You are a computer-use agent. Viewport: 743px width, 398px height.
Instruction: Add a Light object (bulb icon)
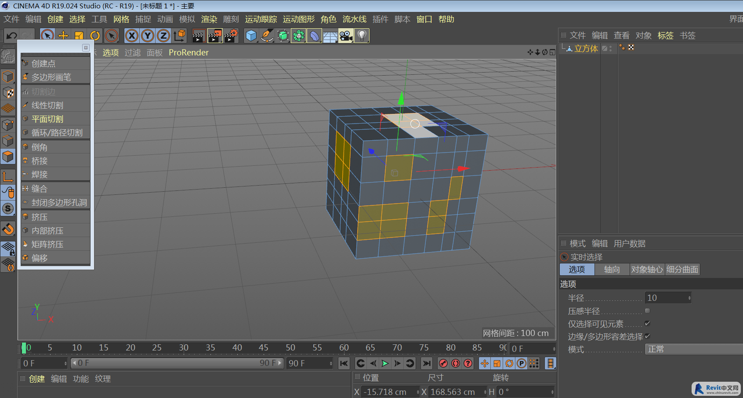pyautogui.click(x=362, y=36)
